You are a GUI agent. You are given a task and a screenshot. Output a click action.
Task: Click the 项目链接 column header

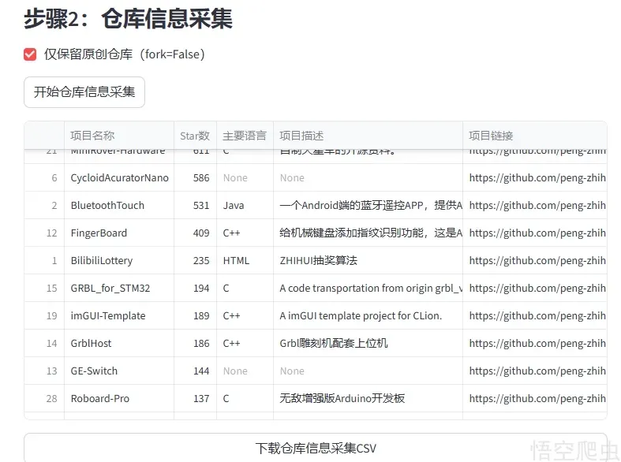click(535, 136)
